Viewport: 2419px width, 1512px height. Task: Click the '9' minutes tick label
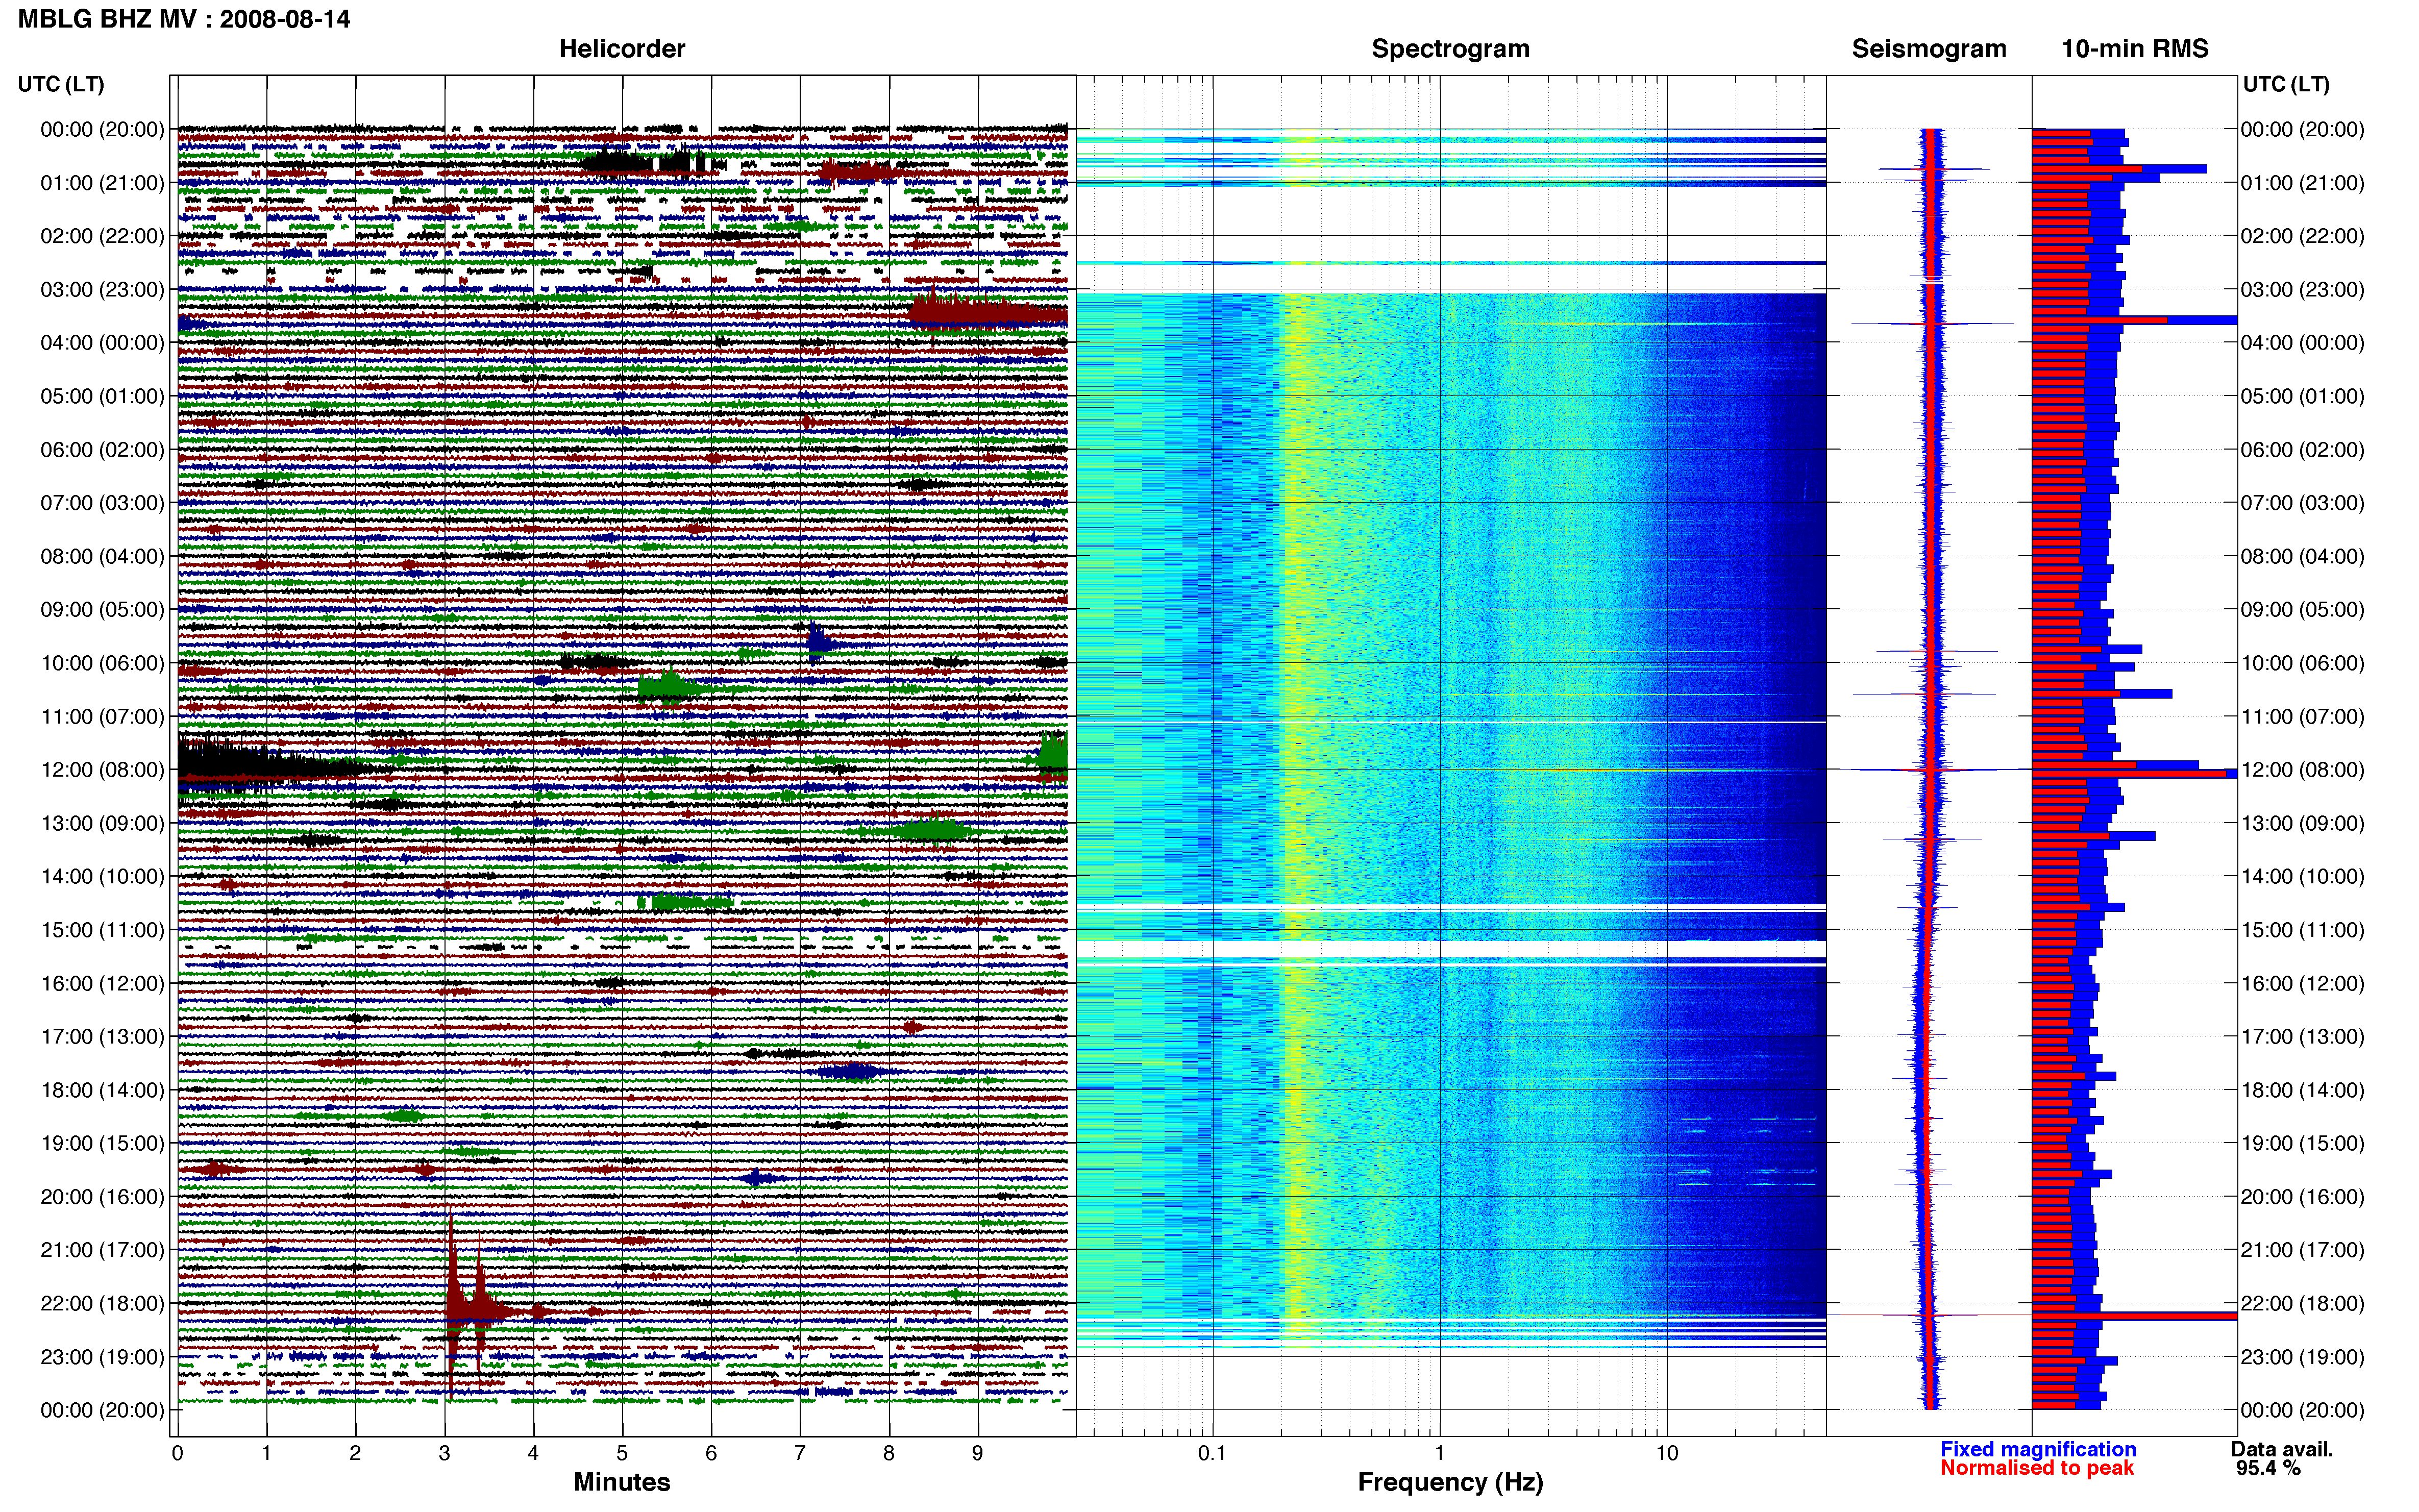click(978, 1453)
